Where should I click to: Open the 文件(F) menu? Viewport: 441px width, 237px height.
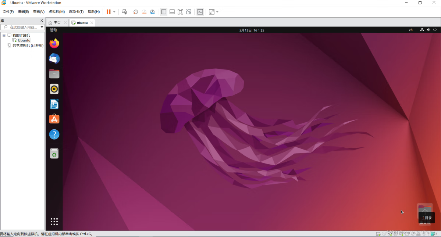click(8, 12)
